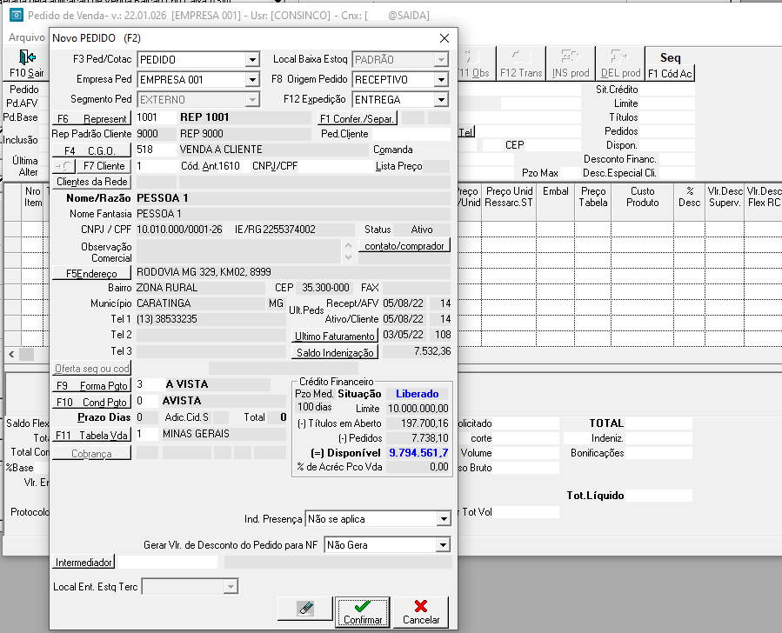Click the Ultimo Faturamento button
Screen dimensions: 782x633
click(335, 336)
